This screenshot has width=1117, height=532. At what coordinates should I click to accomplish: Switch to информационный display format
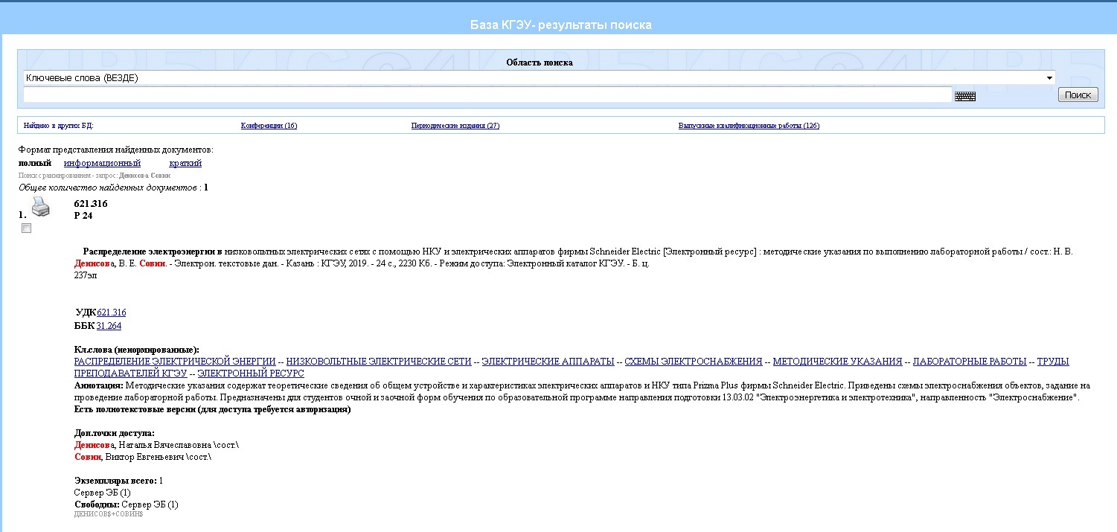(102, 163)
